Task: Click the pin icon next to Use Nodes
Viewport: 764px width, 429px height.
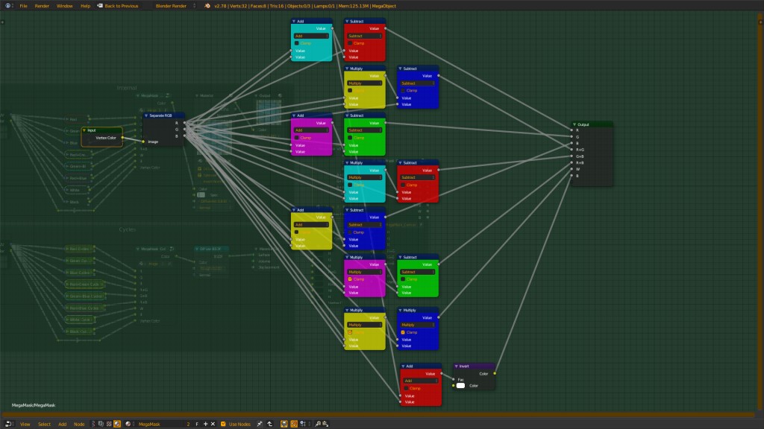Action: [x=260, y=424]
